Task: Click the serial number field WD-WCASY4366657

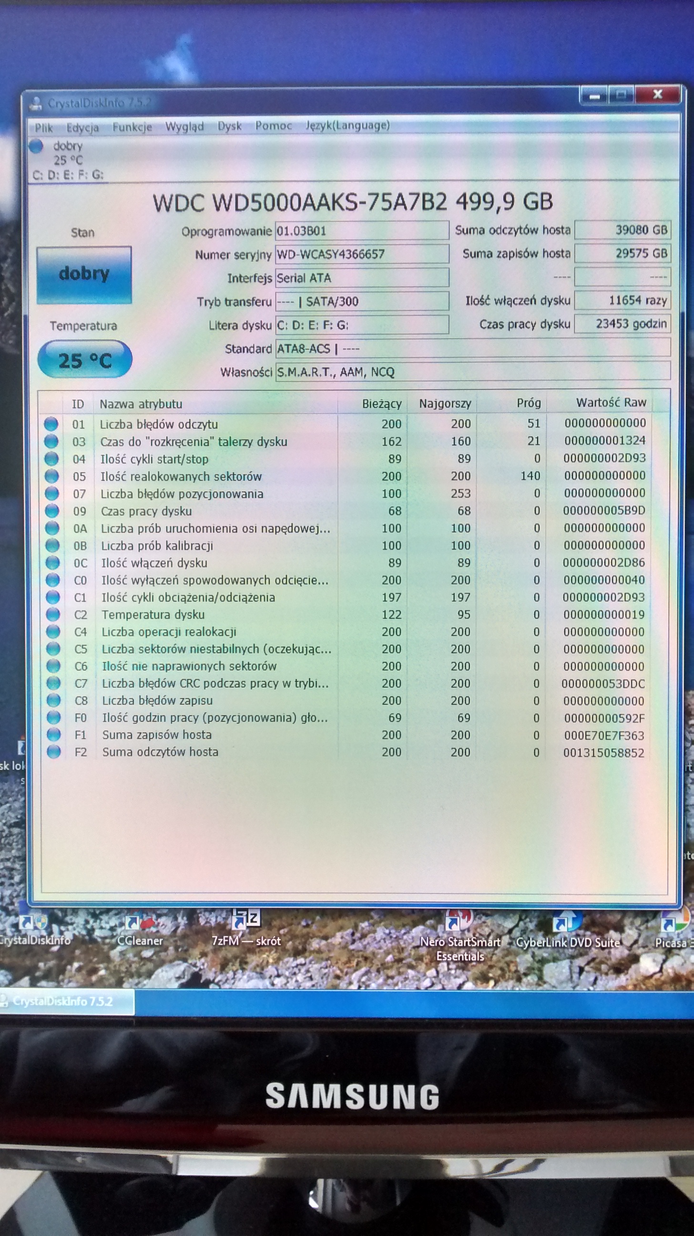Action: click(x=362, y=254)
